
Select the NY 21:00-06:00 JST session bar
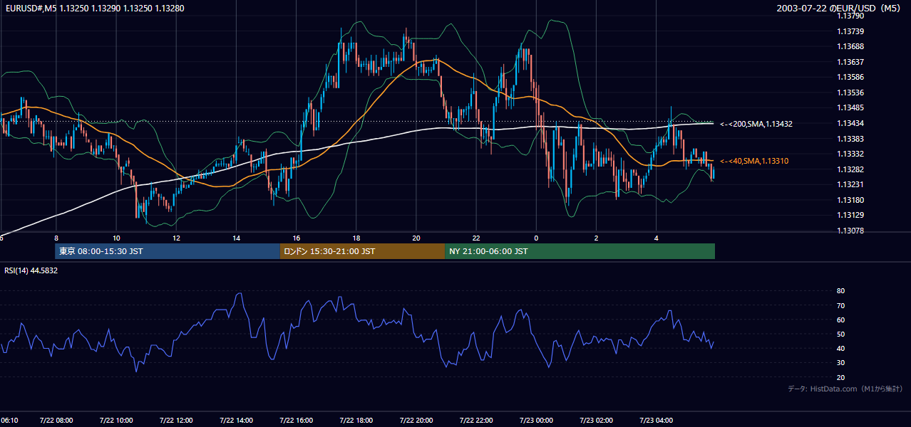(580, 251)
